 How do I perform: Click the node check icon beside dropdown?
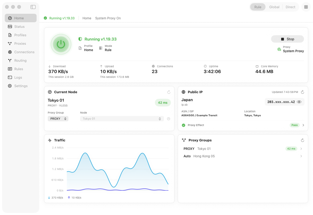click(168, 119)
